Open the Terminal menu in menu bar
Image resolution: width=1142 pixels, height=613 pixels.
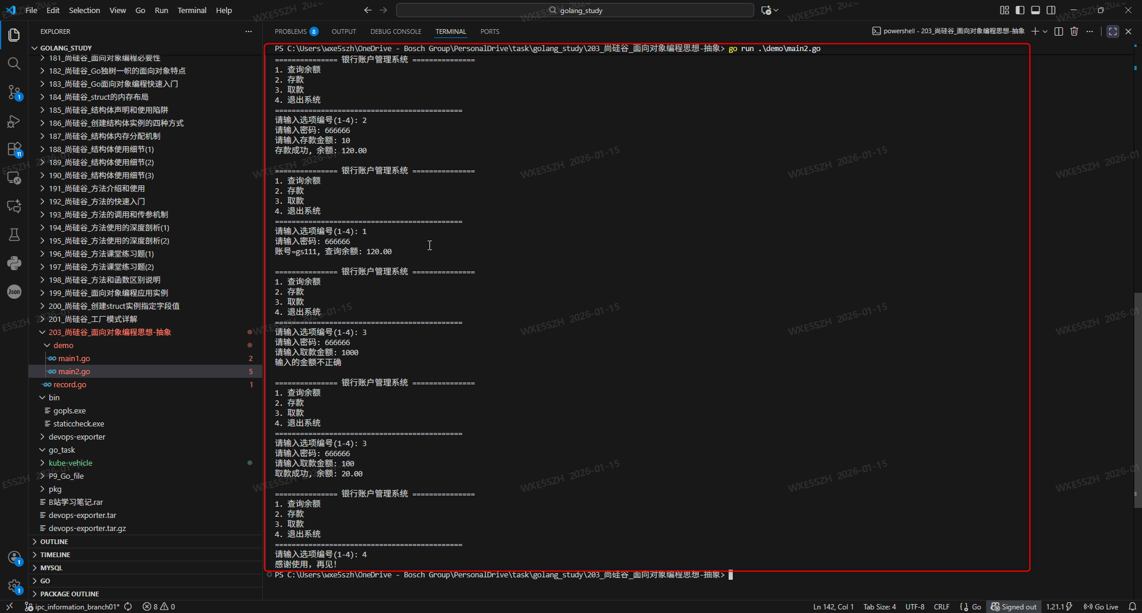tap(192, 10)
